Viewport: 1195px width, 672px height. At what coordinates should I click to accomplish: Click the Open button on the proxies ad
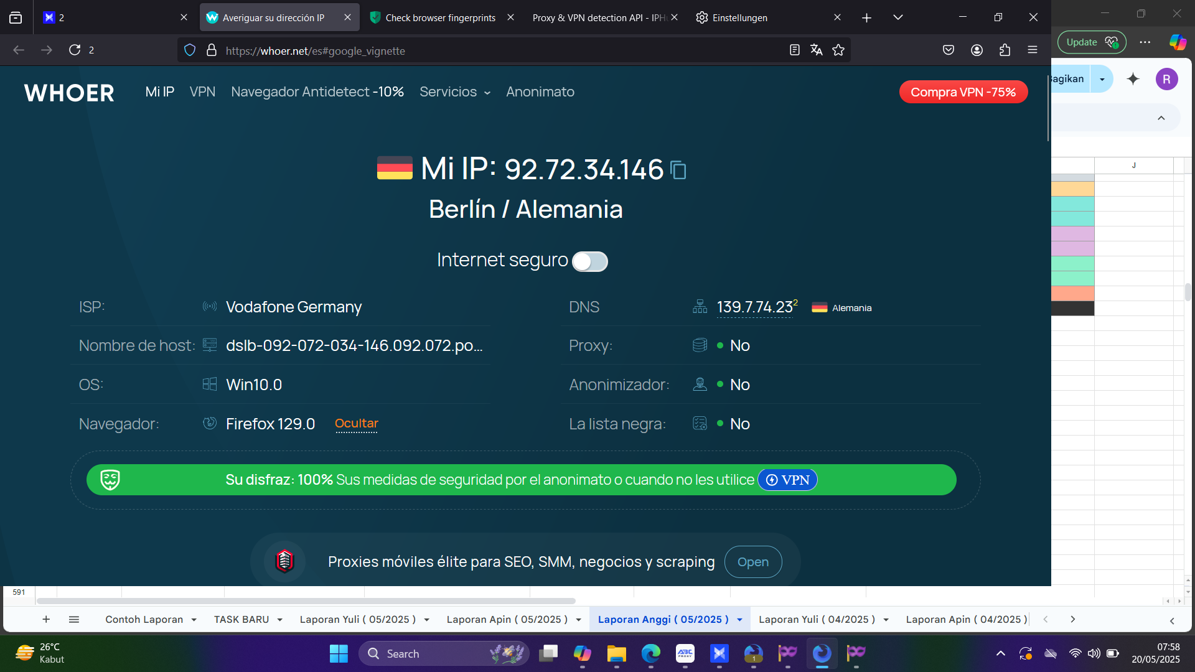click(x=753, y=562)
